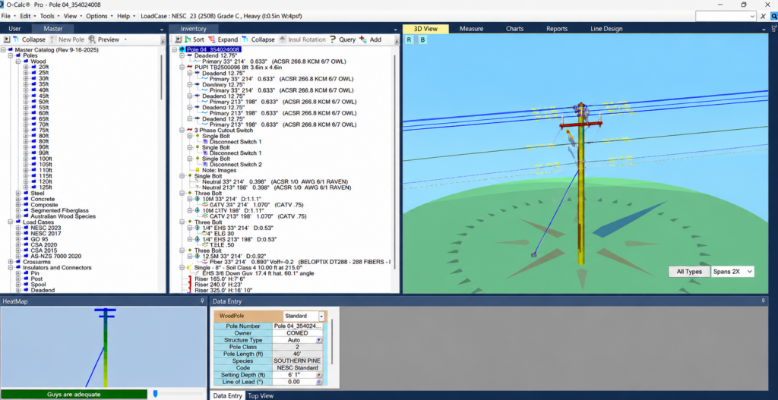Toggle the B button in 3D View
Screen dimensions: 778x400
[x=422, y=39]
